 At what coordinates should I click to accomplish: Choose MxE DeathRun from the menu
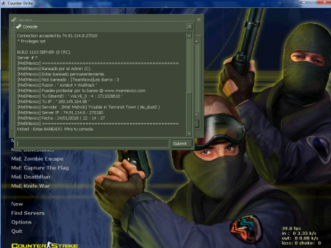30,177
